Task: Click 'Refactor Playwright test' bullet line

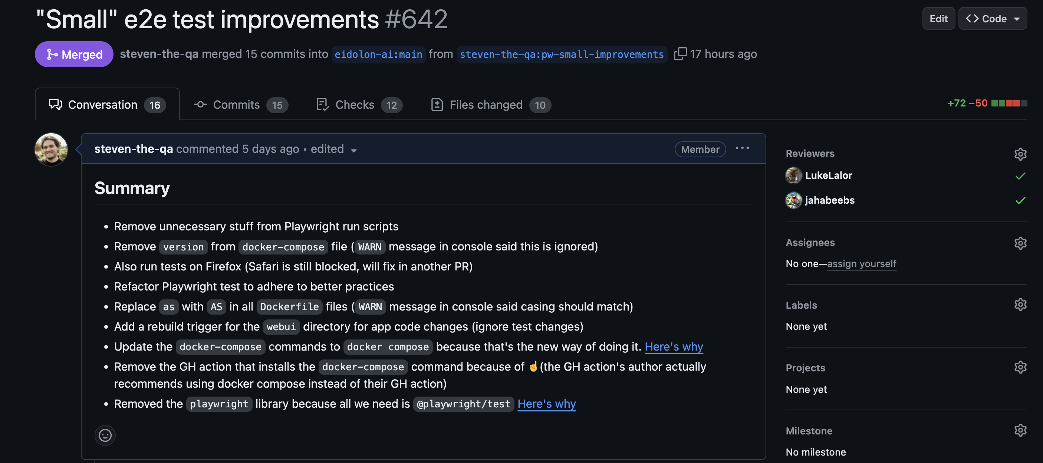Action: [254, 286]
